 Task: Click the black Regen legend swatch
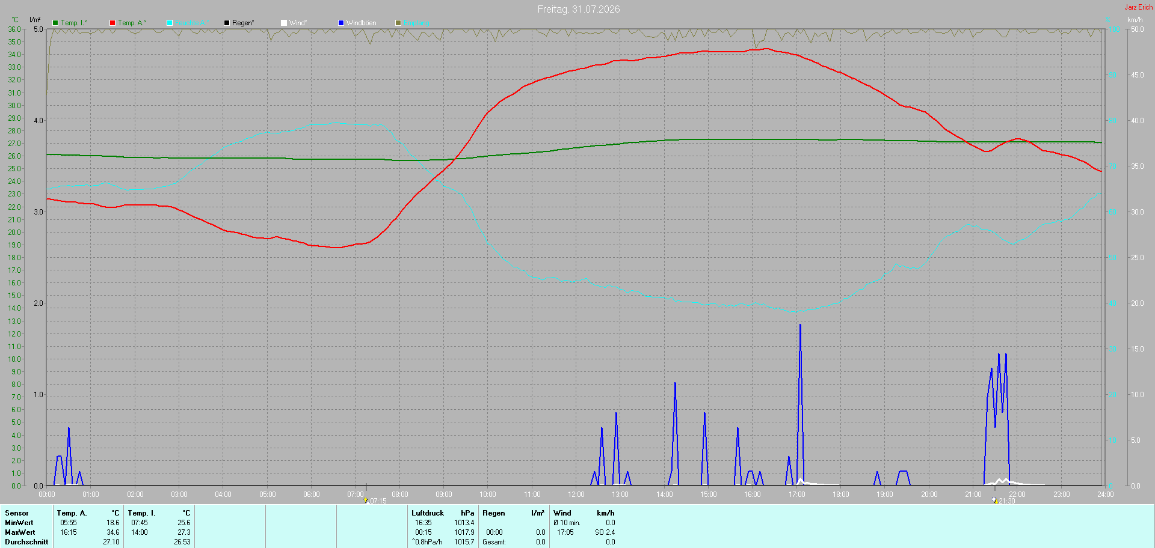[x=227, y=23]
